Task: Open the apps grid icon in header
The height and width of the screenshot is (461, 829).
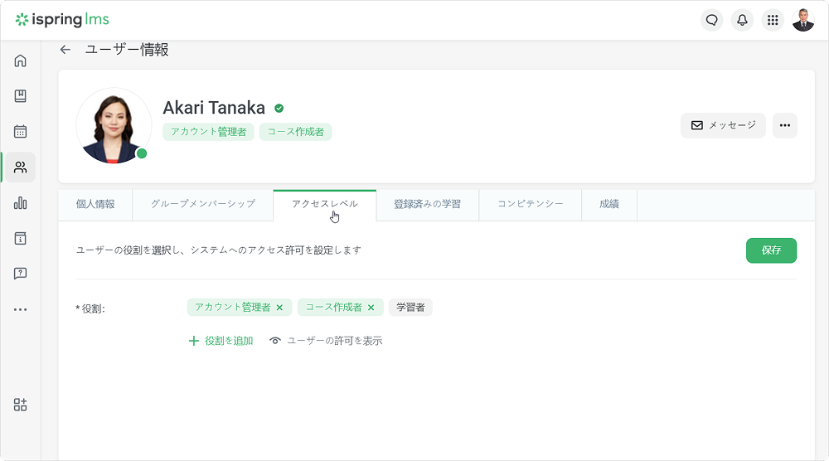Action: click(x=772, y=20)
